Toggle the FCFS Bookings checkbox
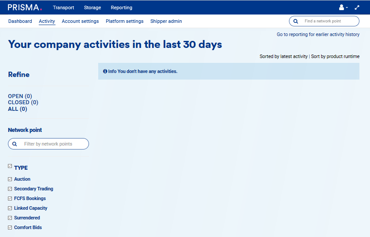Screen dimensions: 370x237 [x=10, y=198]
